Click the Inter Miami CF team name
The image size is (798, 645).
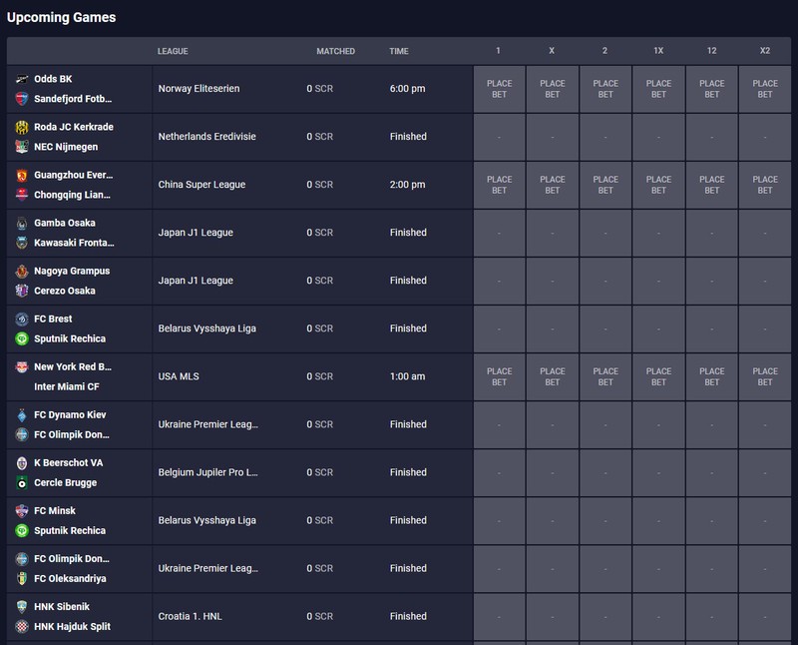coord(67,386)
